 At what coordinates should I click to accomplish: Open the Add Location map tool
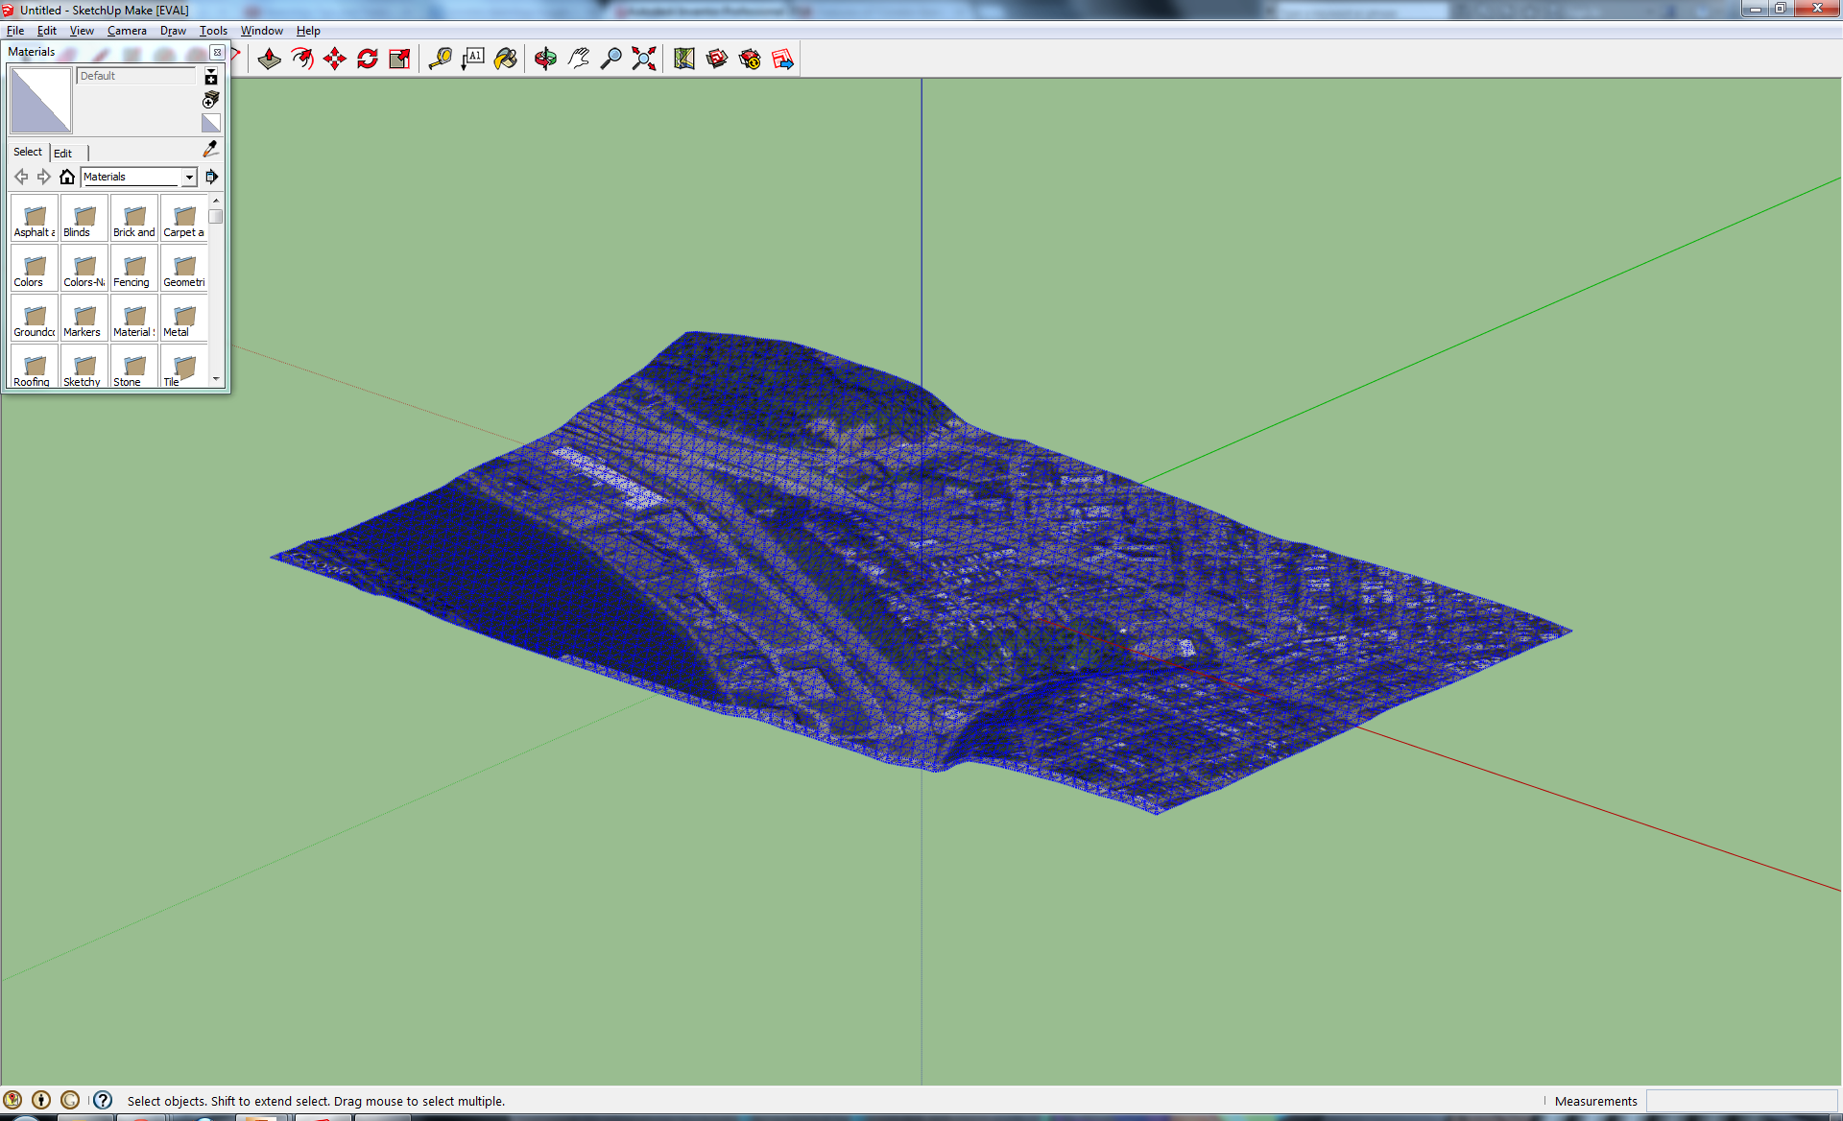click(684, 60)
